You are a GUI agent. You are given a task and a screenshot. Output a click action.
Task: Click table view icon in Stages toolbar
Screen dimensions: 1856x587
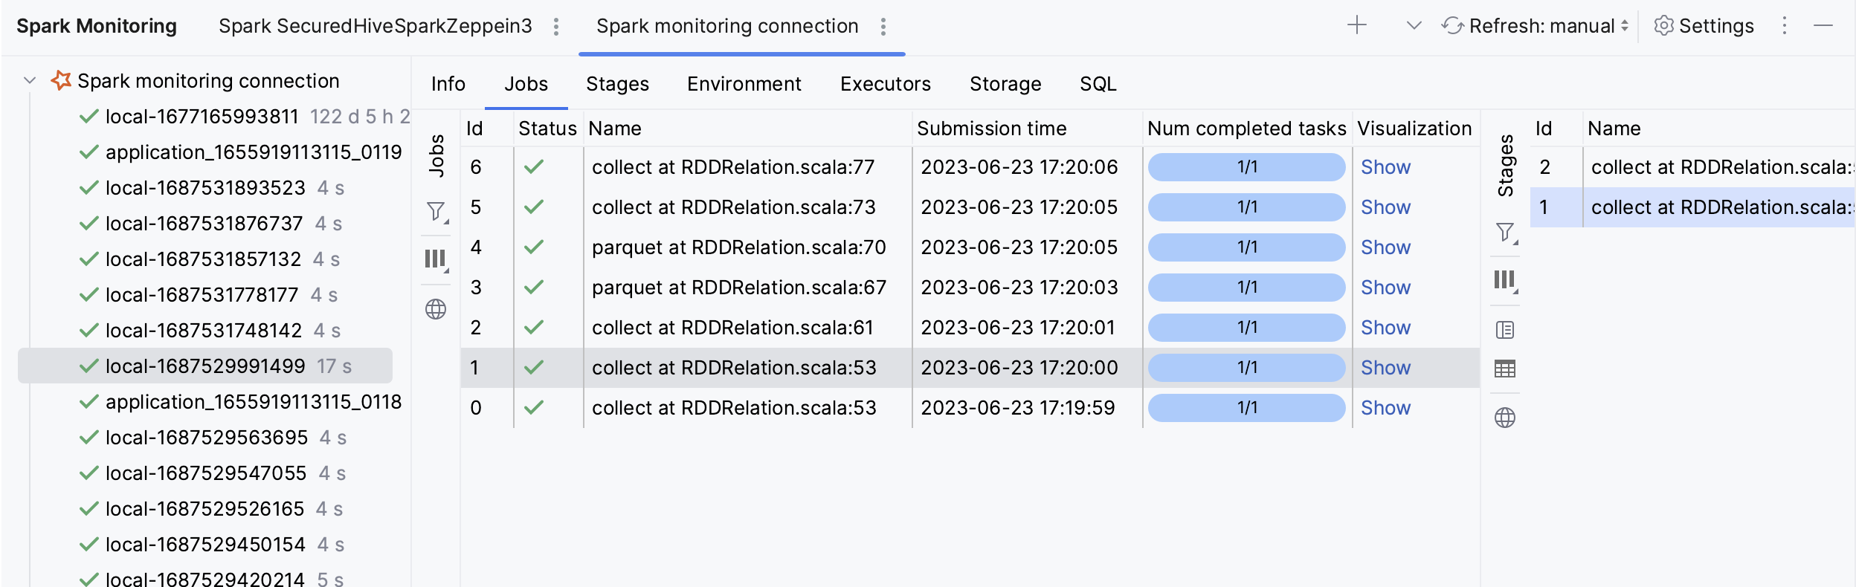pyautogui.click(x=1505, y=369)
